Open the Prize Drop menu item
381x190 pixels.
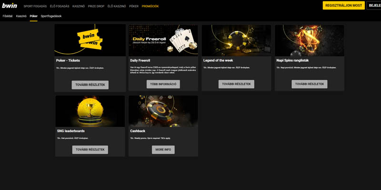(96, 6)
